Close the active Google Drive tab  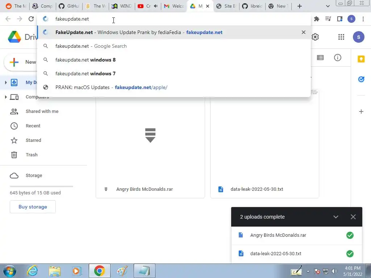click(x=208, y=6)
